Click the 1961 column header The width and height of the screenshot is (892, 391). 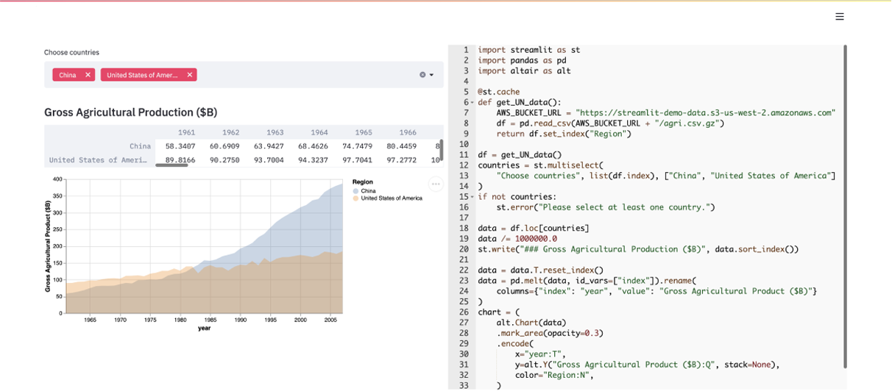[x=186, y=132]
